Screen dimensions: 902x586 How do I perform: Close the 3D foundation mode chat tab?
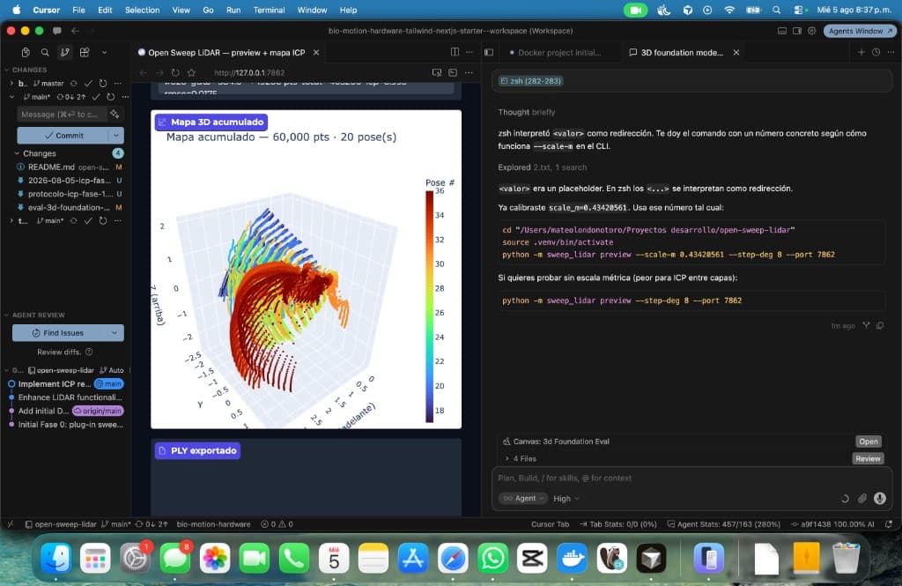[x=736, y=52]
